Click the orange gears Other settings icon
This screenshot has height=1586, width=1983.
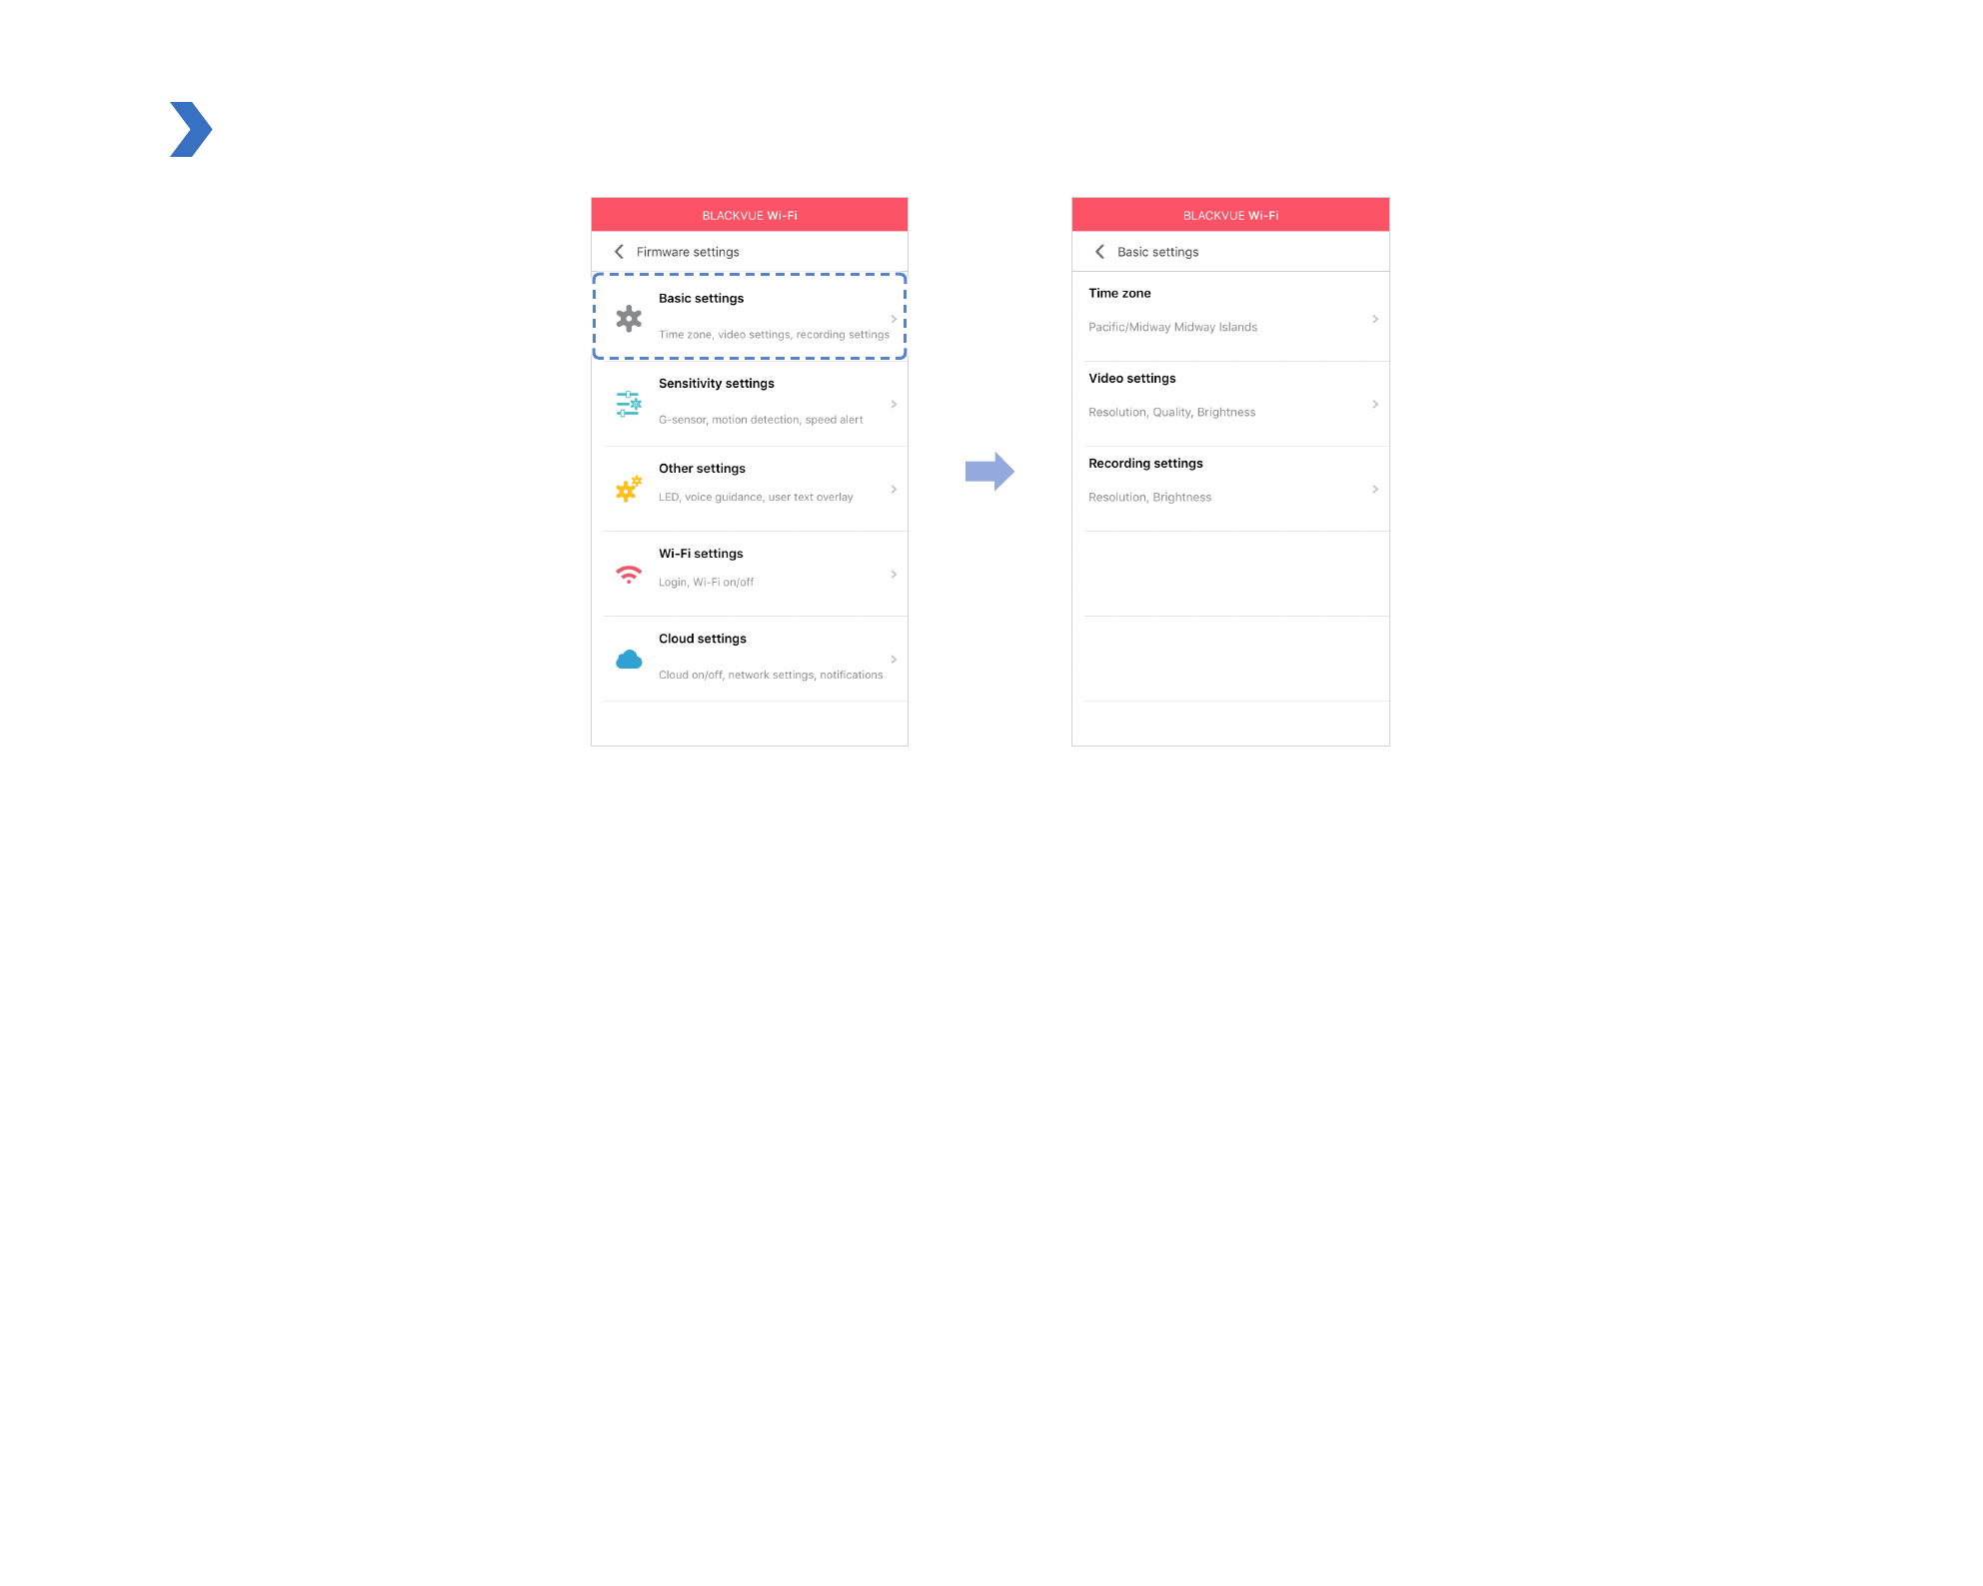[x=629, y=489]
